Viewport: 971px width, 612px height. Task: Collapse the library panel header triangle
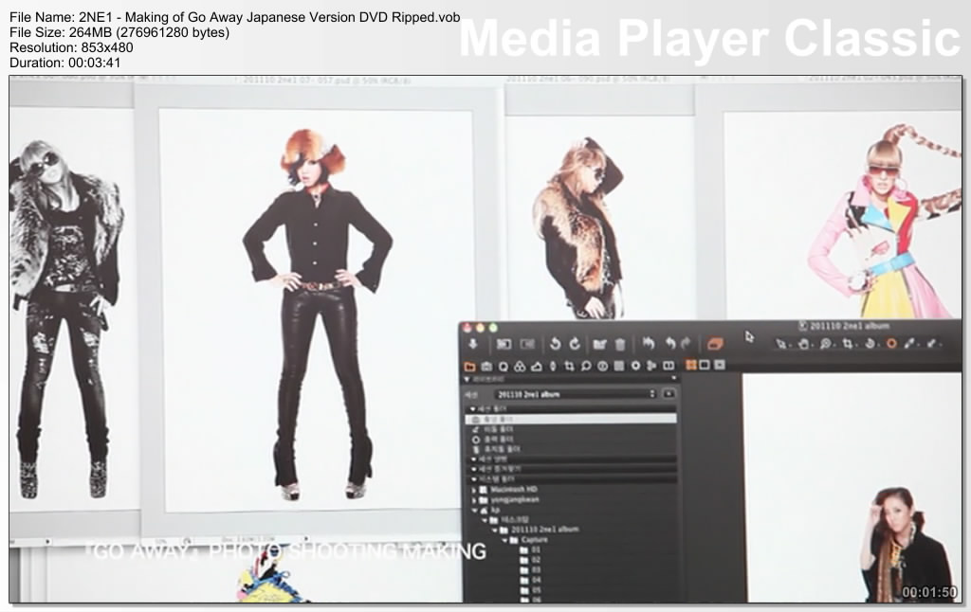(467, 379)
